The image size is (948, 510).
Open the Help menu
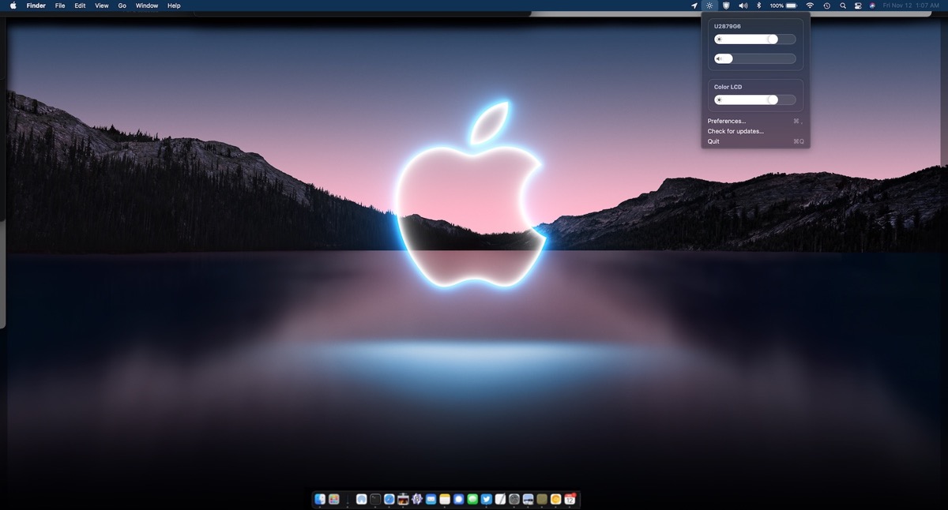pyautogui.click(x=174, y=6)
